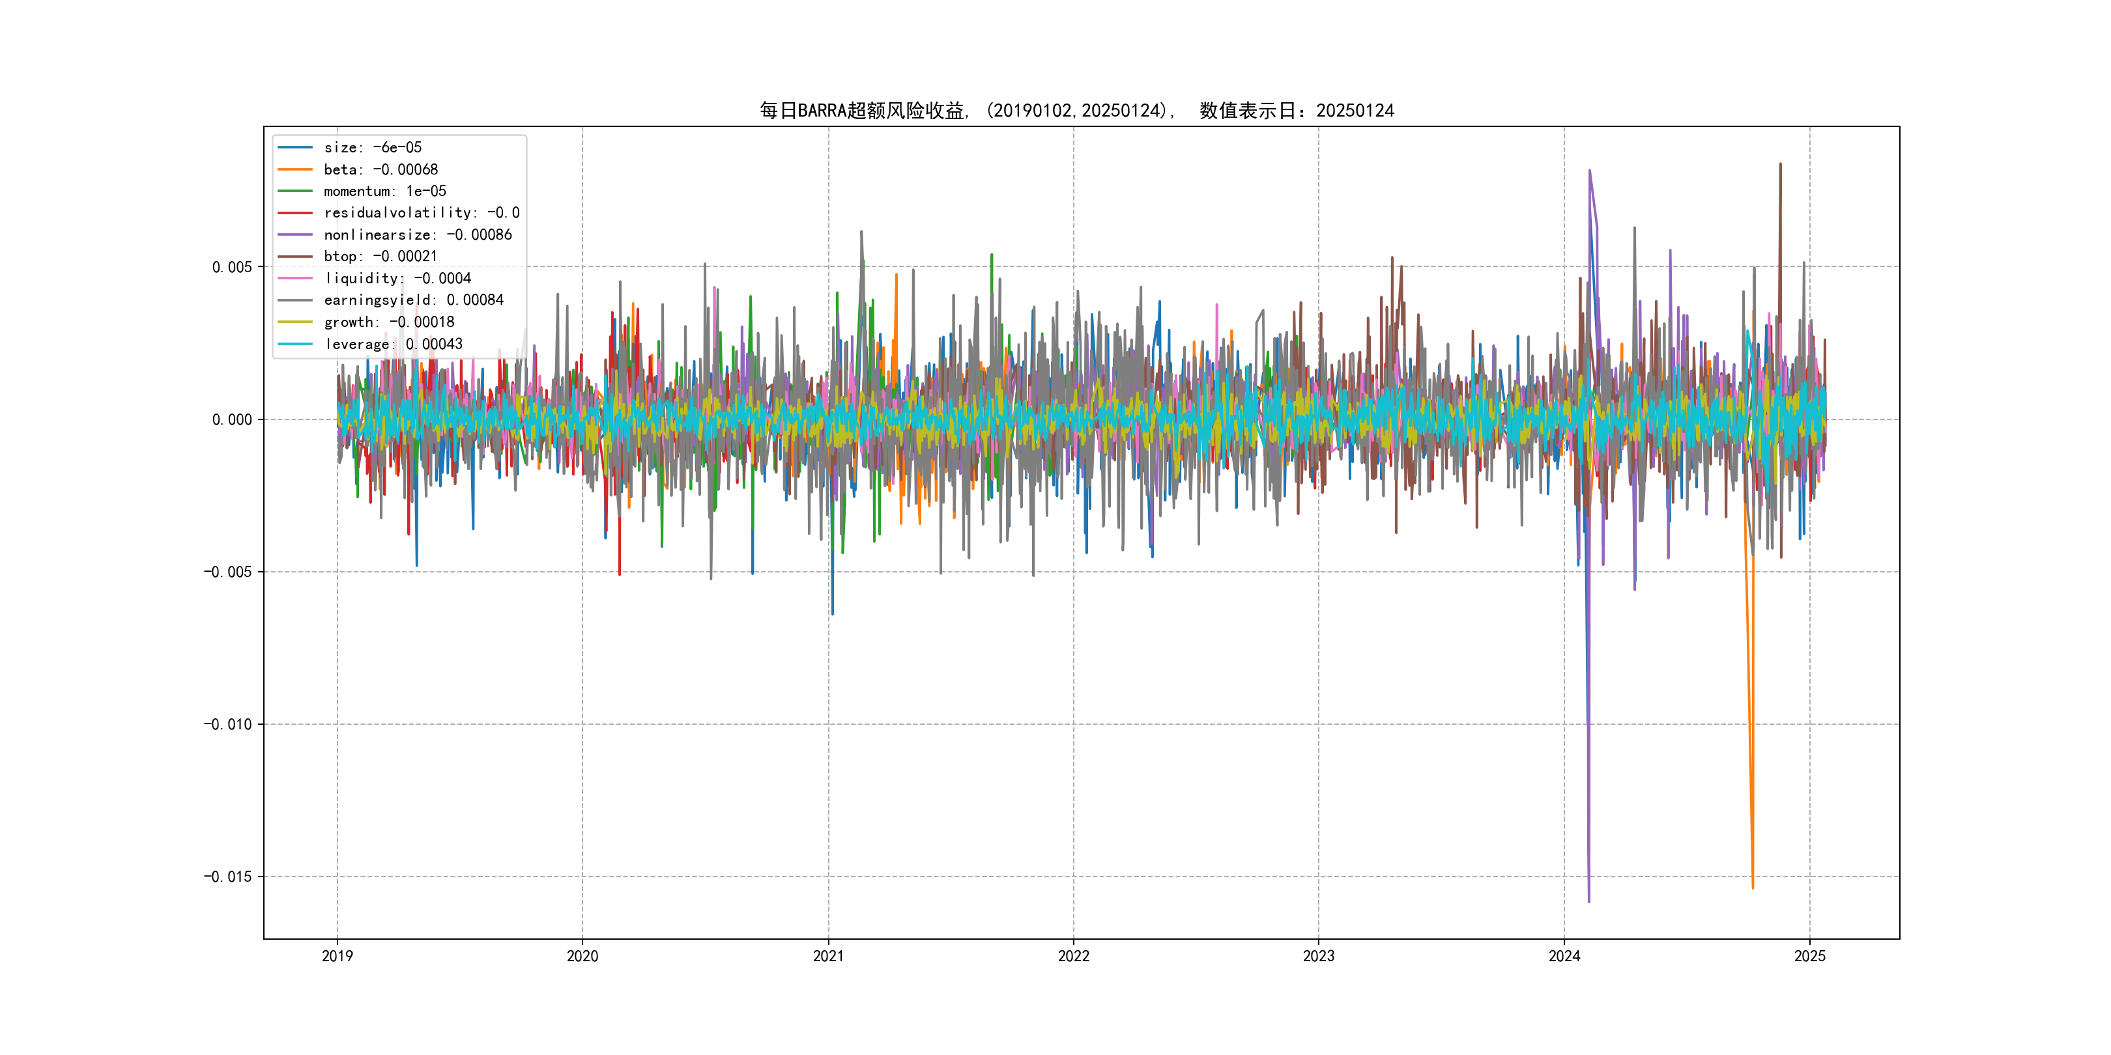Select the 'btop: -0.00021' legend label
This screenshot has width=2111, height=1055.
click(381, 257)
